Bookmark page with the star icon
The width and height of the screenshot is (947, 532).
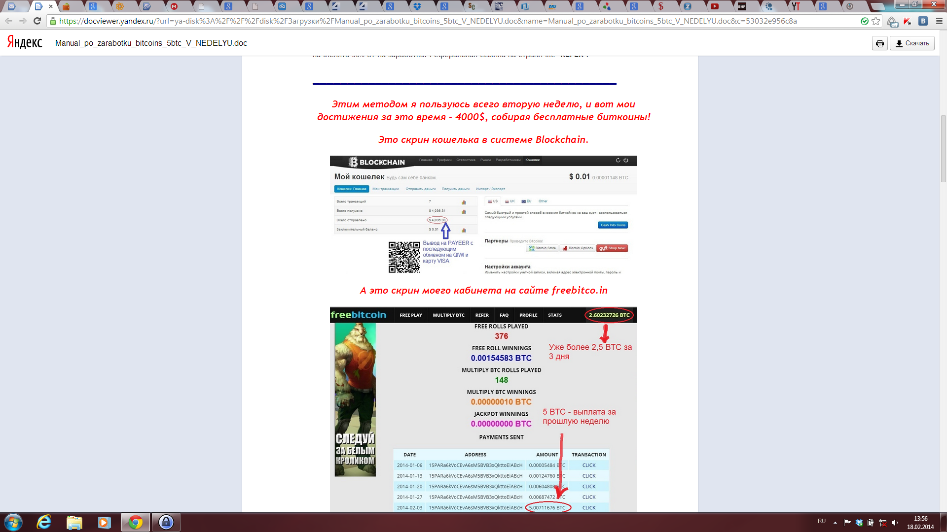click(x=876, y=21)
